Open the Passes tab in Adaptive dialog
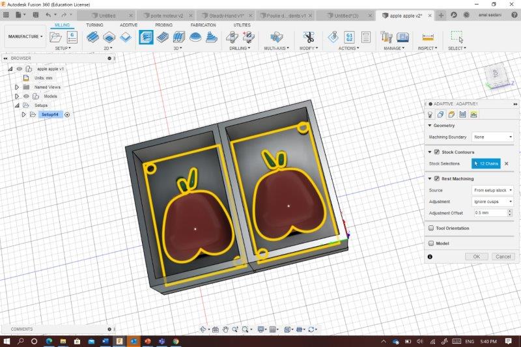Screen dimensions: 521x347 click(462, 115)
